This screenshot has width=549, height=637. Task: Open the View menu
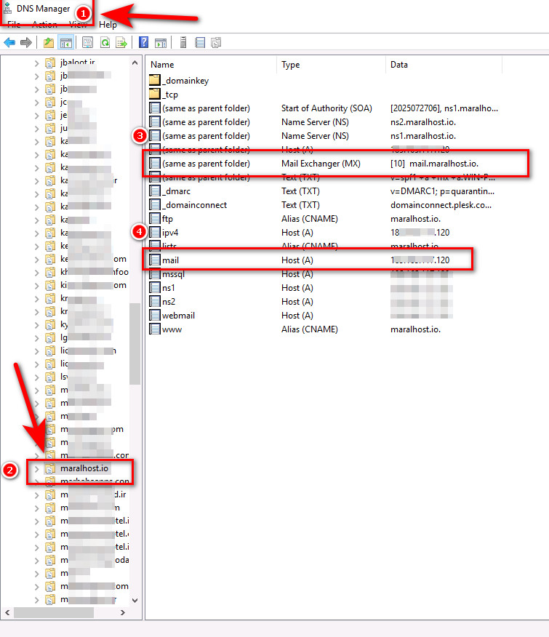[78, 25]
